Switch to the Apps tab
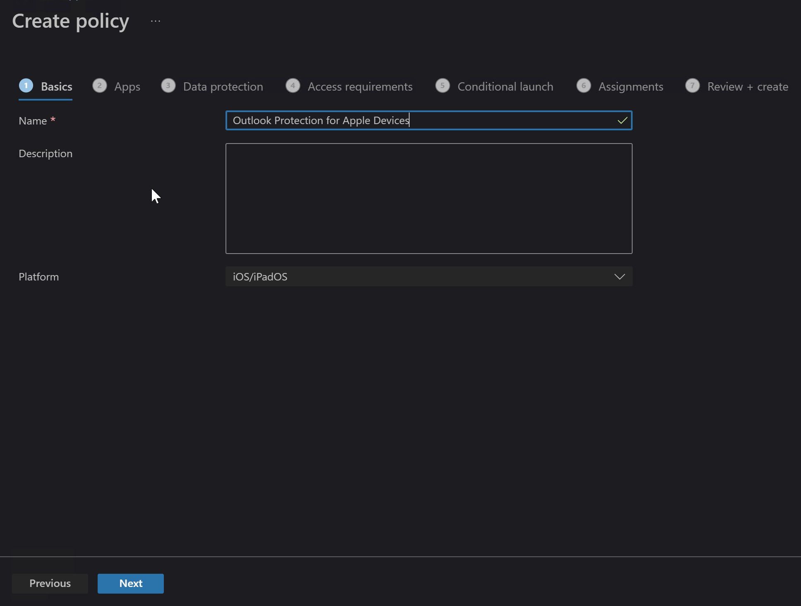This screenshot has height=606, width=801. [x=126, y=86]
